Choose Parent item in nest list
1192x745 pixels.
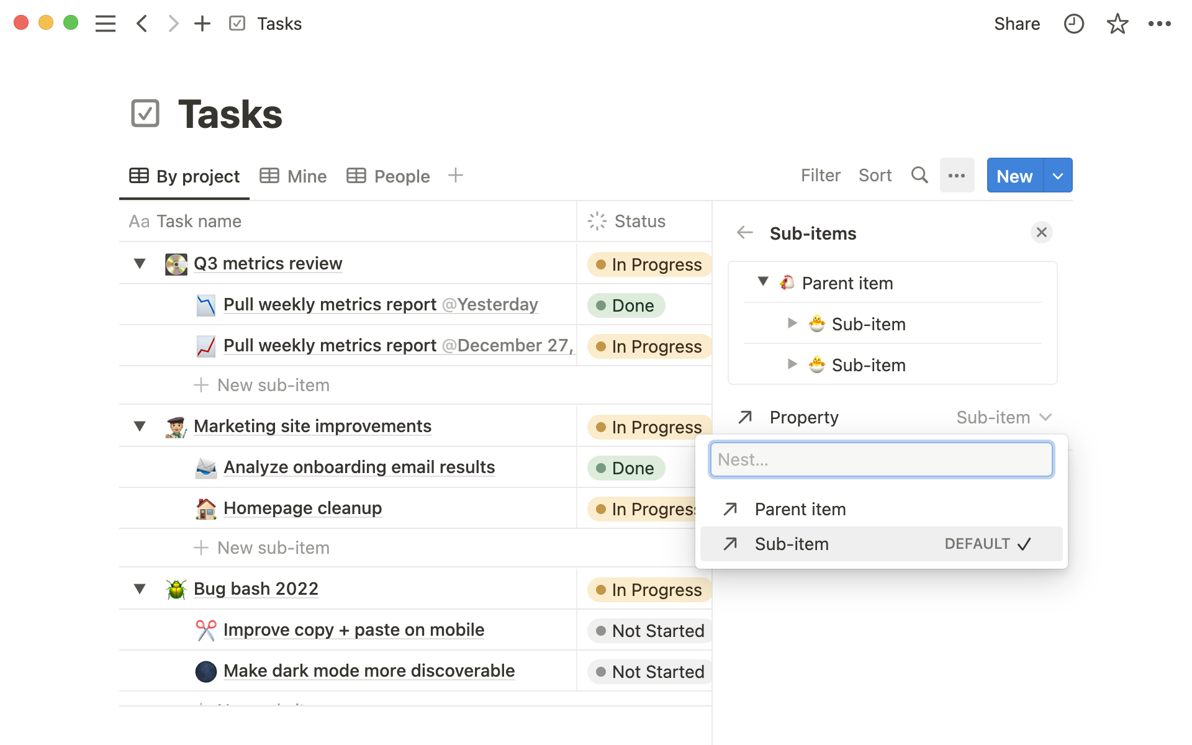800,509
